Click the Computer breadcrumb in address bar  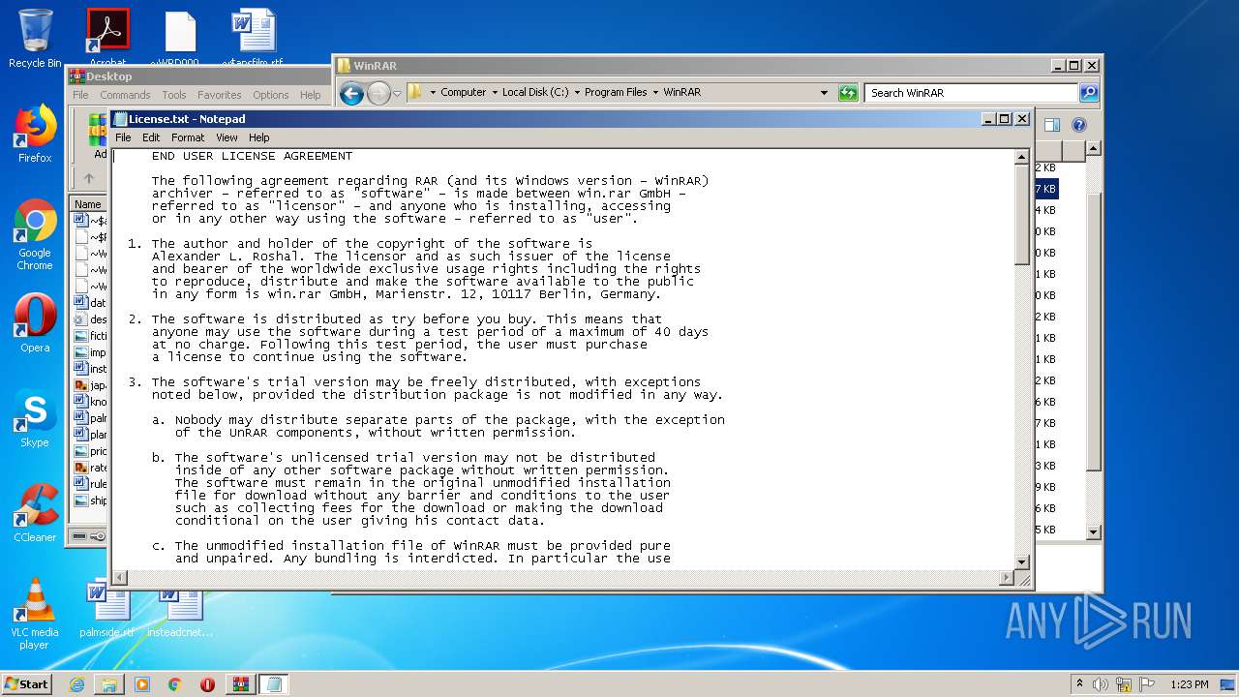pyautogui.click(x=463, y=93)
